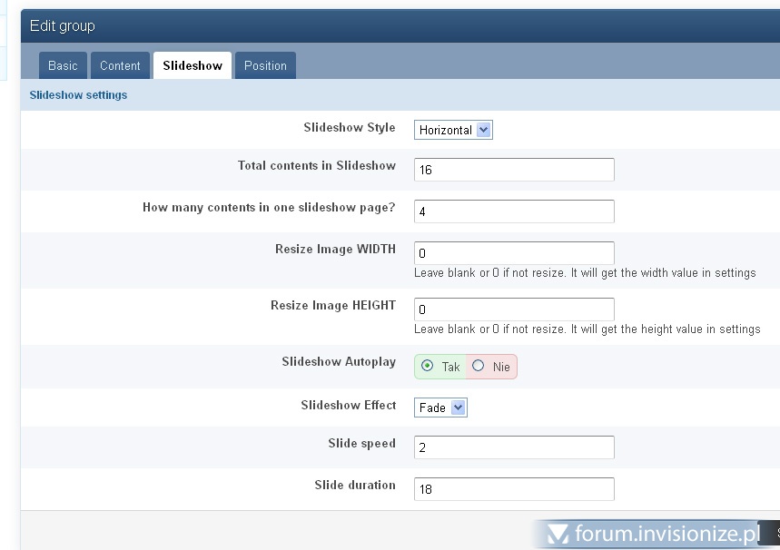Open the Content tab

pyautogui.click(x=120, y=65)
